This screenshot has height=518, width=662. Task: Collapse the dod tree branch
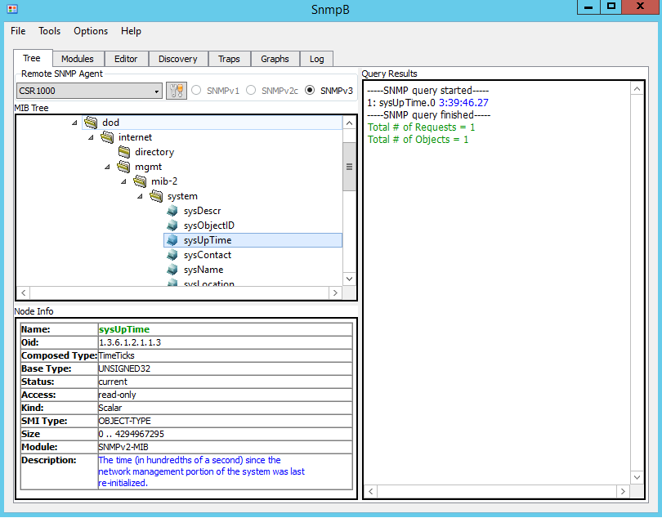click(x=75, y=122)
